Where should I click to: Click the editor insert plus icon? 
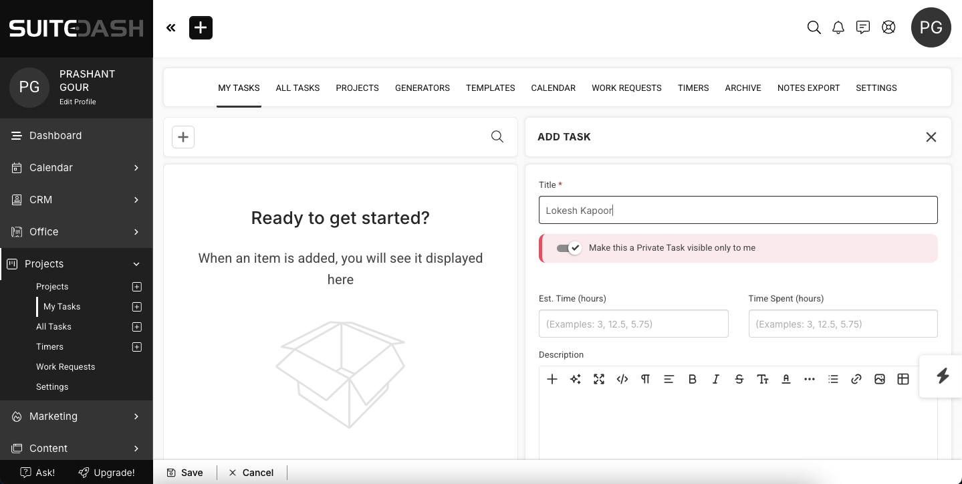click(552, 379)
